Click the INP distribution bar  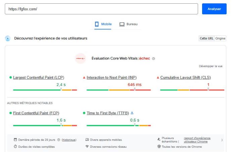click(119, 90)
